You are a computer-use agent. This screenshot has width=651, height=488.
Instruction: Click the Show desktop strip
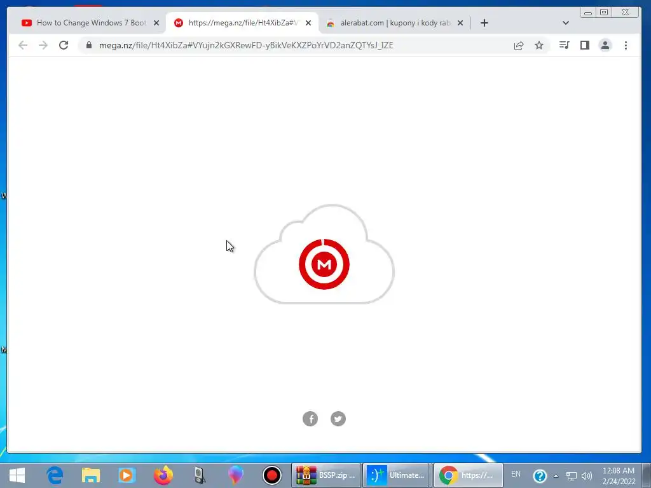point(647,475)
